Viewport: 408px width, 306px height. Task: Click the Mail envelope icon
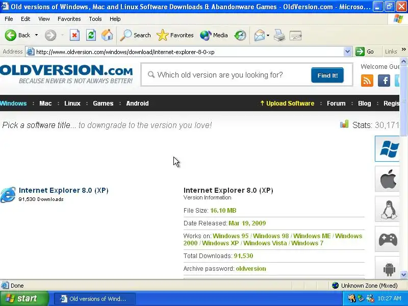coord(260,35)
